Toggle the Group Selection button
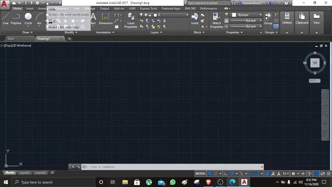This screenshot has width=332, height=187. 276,26
